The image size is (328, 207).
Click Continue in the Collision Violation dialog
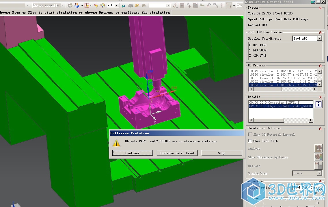[133, 153]
